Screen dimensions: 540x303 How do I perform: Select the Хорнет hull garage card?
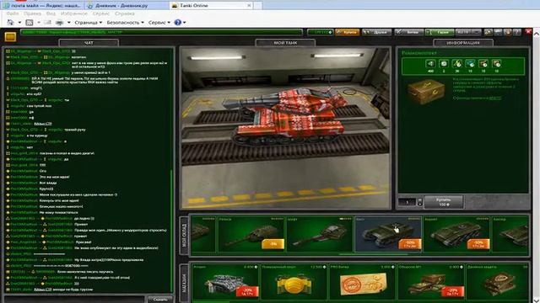click(x=456, y=235)
